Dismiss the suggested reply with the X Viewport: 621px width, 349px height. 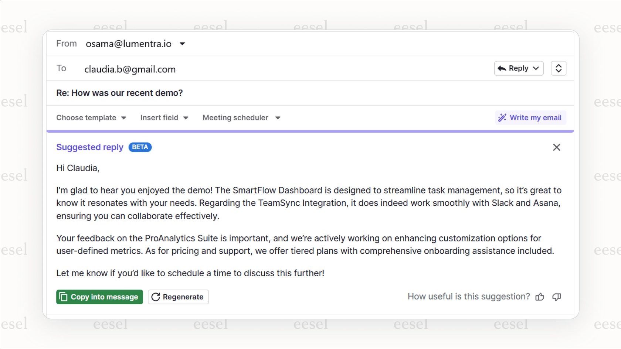pos(557,147)
